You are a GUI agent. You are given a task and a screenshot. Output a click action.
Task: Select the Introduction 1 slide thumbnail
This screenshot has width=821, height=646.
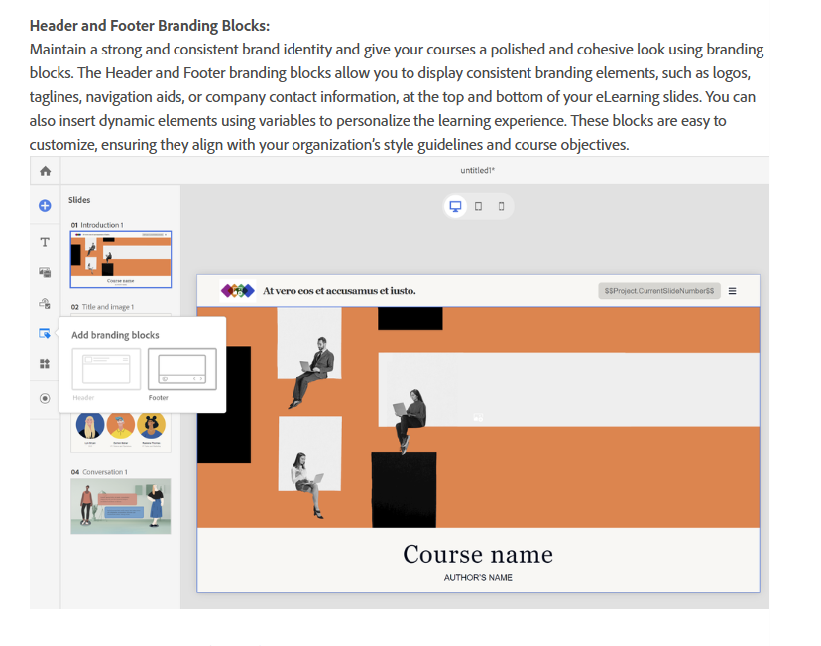tap(120, 255)
